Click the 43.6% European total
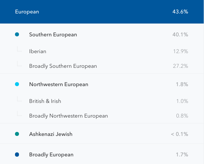 coord(180,12)
